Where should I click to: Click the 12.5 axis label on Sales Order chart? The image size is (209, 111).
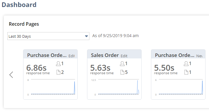(x=94, y=80)
